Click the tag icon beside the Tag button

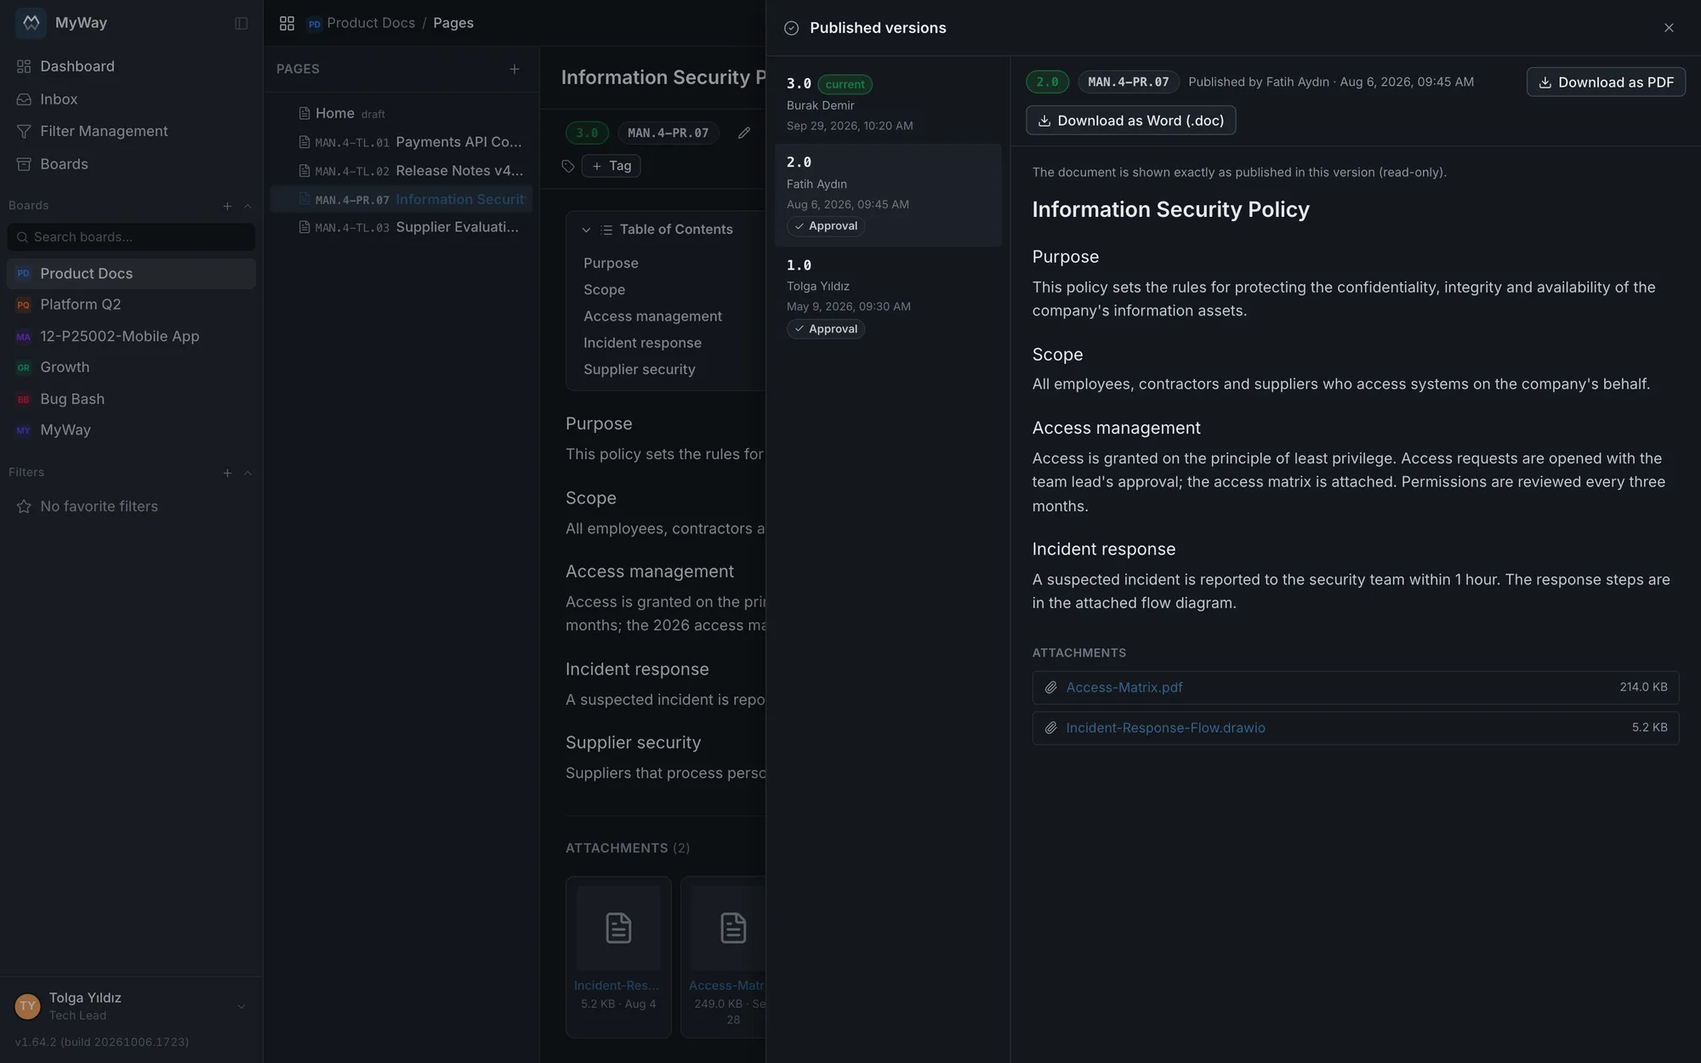point(568,166)
